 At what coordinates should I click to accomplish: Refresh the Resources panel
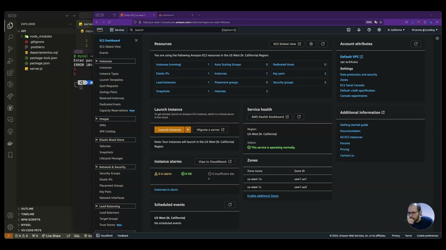323,44
